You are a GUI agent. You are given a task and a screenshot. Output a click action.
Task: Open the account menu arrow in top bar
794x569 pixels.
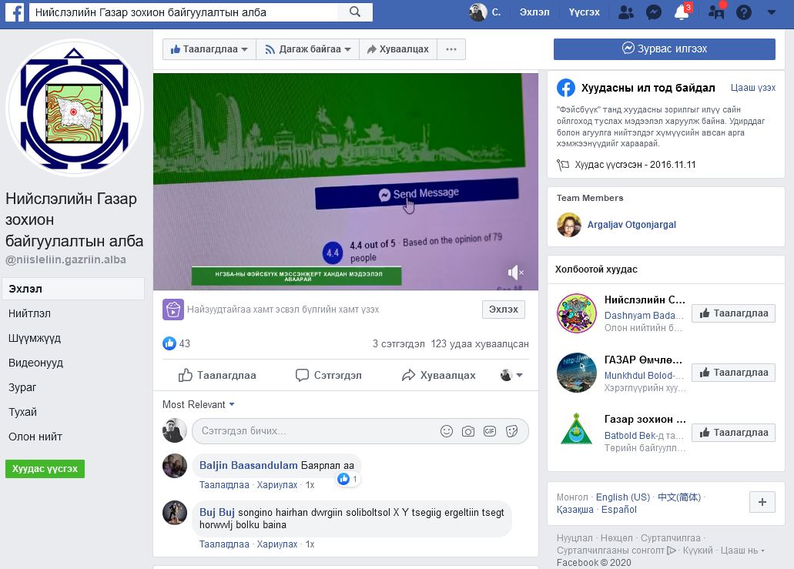point(771,12)
